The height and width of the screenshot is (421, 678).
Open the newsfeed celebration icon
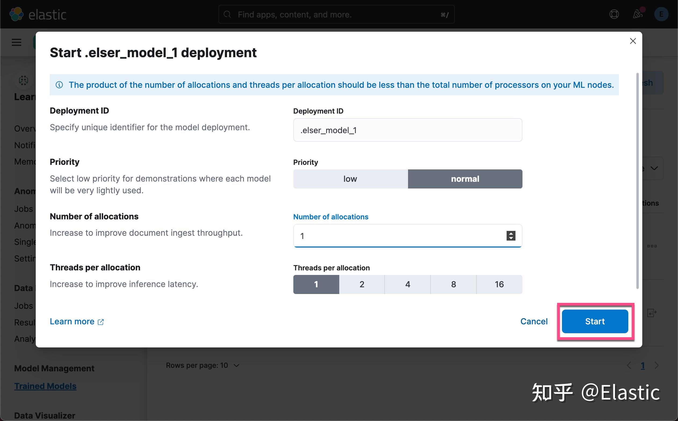tap(638, 14)
